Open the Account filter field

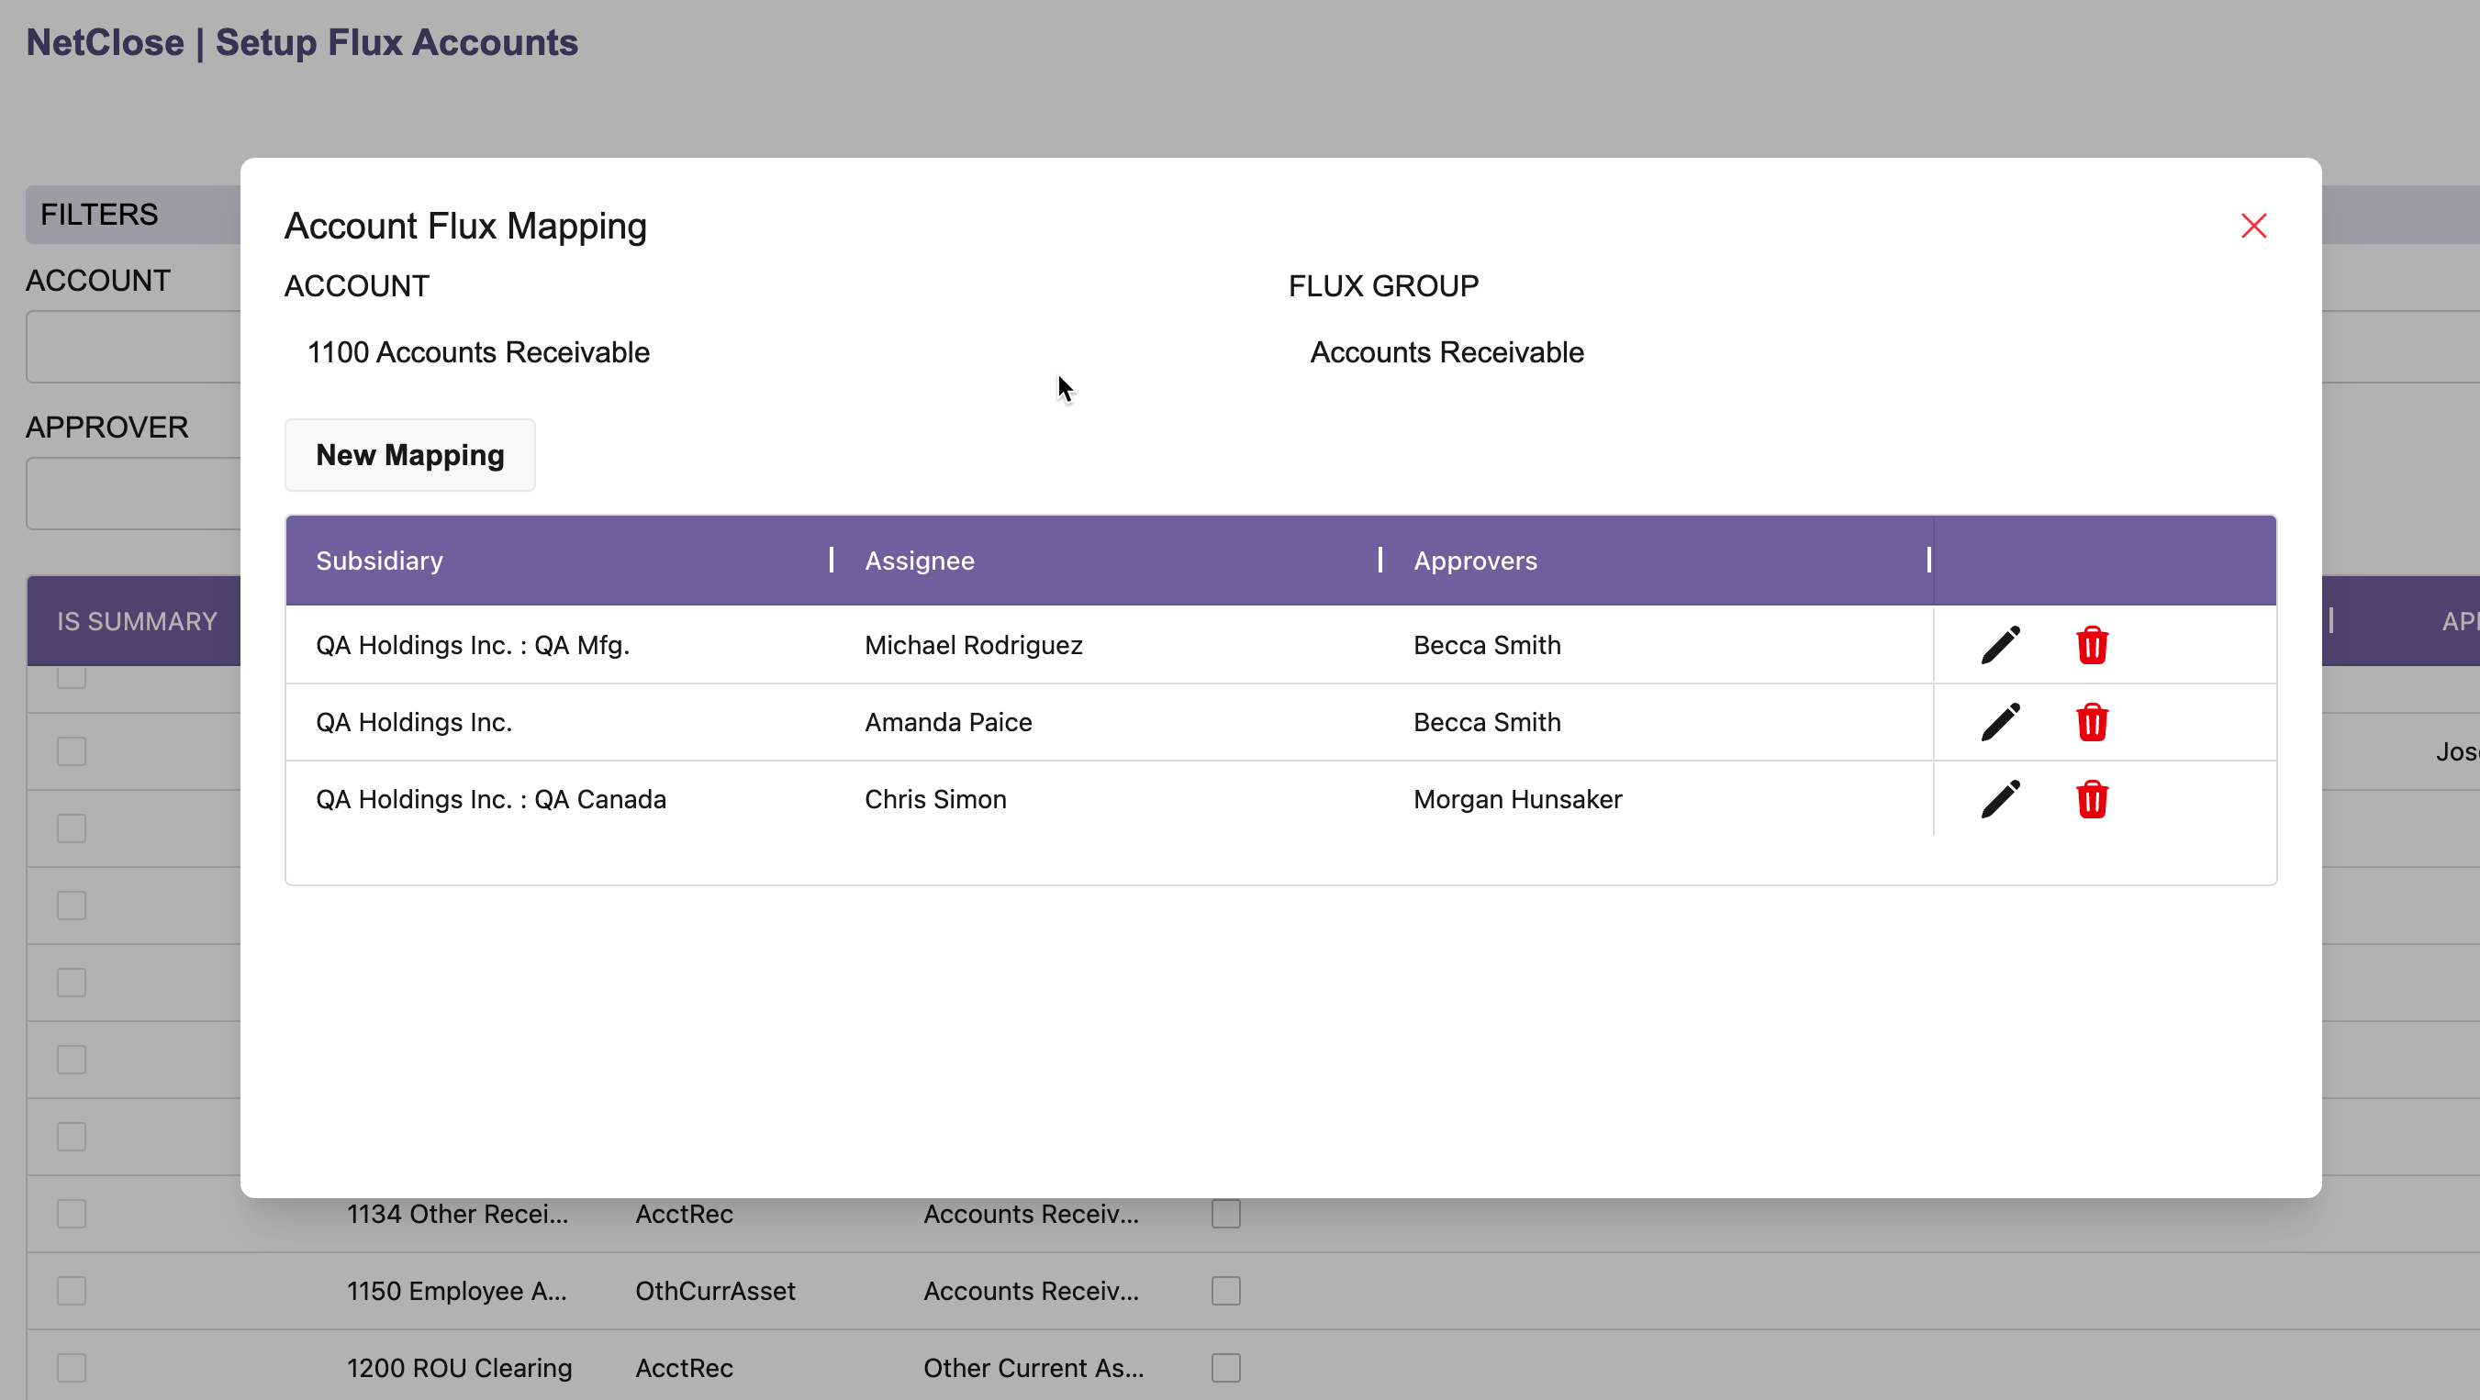point(135,348)
